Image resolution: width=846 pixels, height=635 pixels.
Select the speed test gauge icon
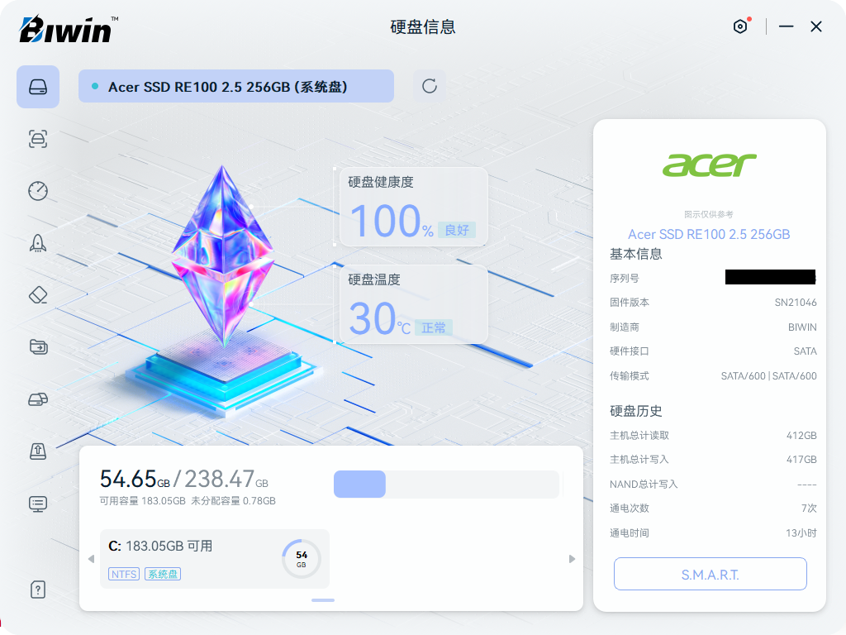click(38, 191)
